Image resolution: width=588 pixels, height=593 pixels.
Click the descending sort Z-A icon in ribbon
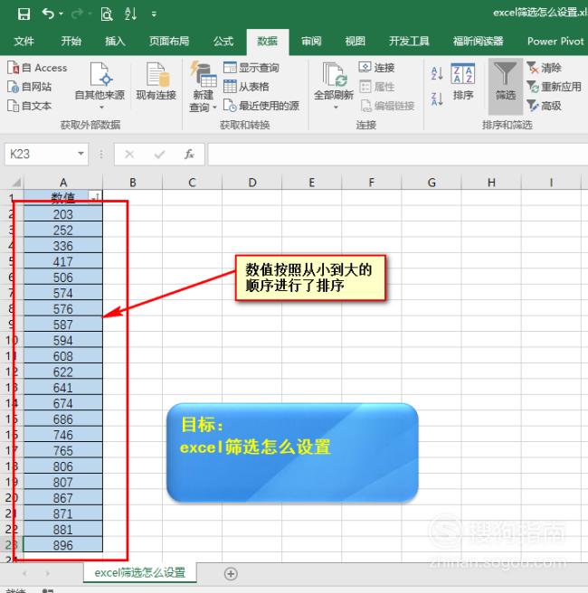(x=437, y=99)
